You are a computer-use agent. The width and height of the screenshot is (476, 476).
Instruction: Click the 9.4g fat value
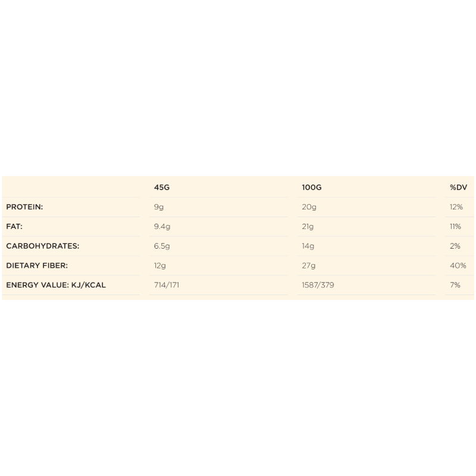(162, 227)
